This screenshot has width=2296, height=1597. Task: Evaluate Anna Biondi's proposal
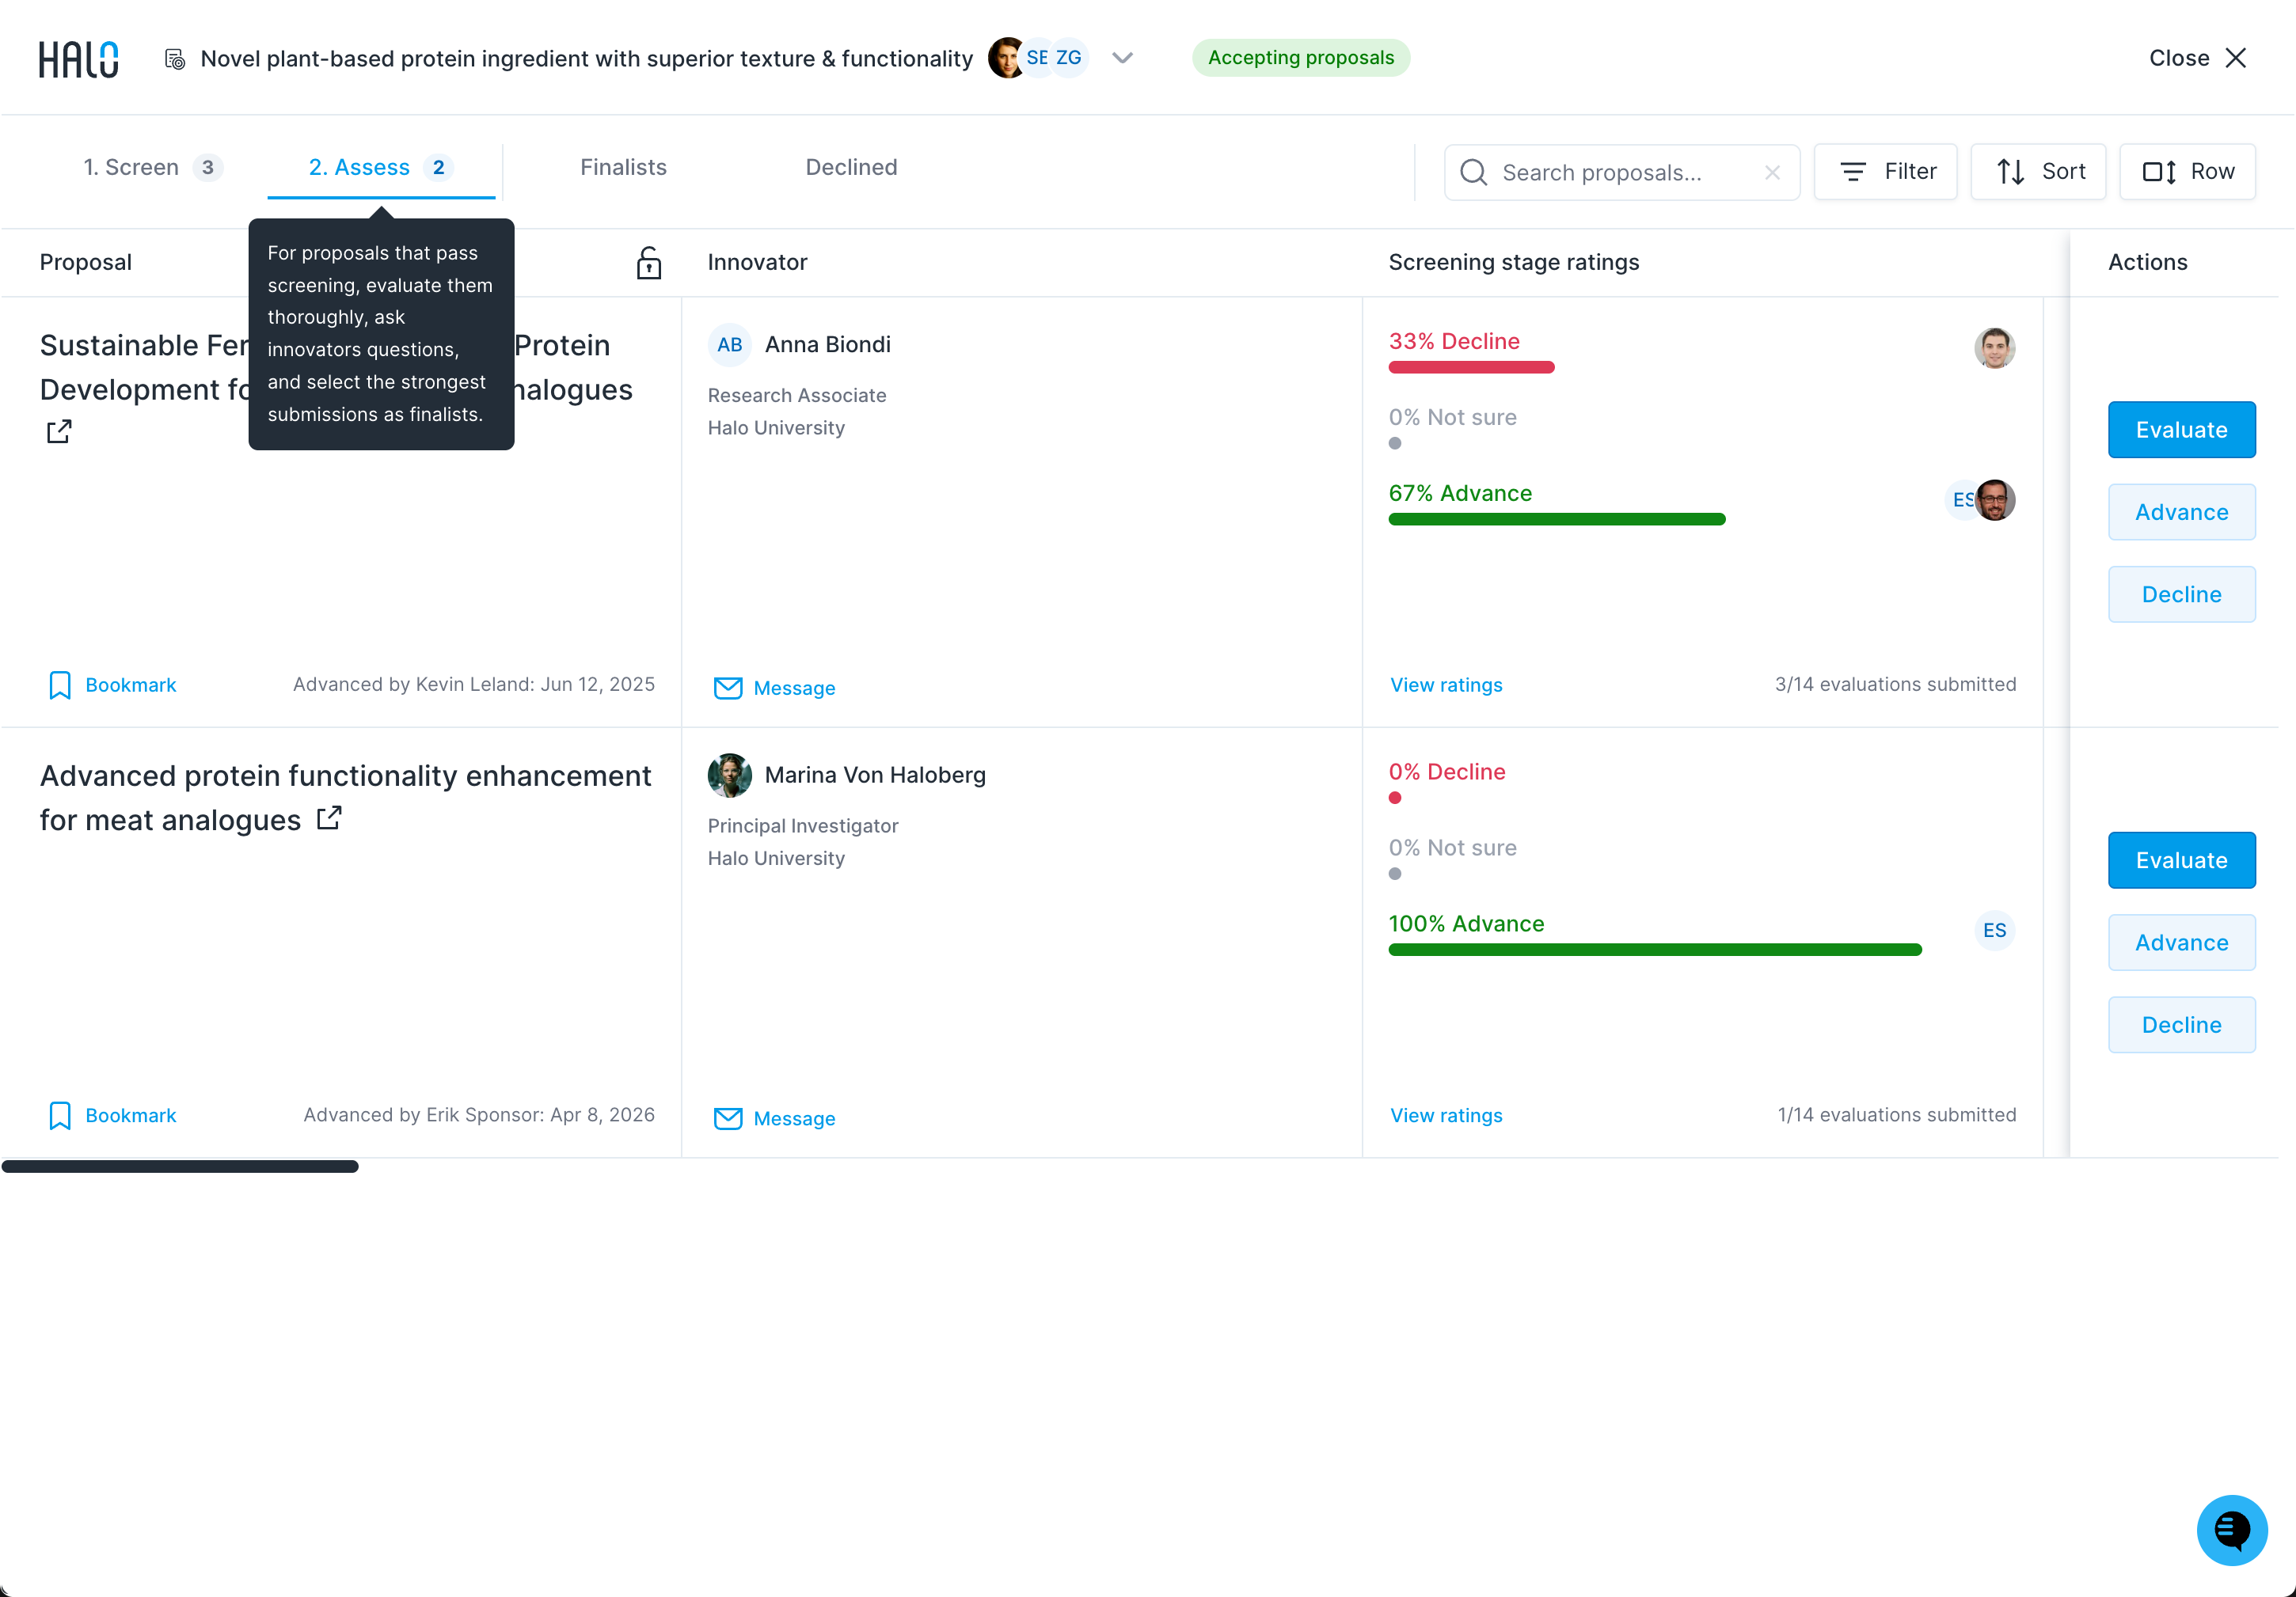pos(2181,430)
